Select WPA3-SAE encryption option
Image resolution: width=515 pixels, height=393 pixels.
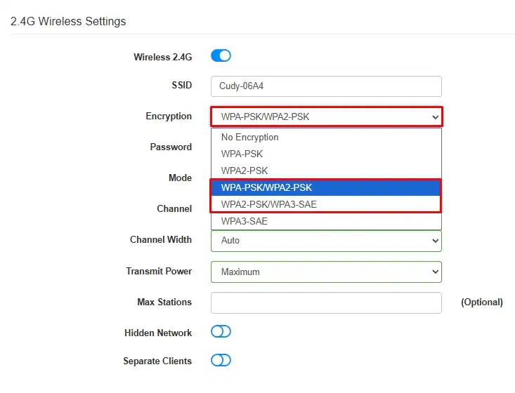326,221
